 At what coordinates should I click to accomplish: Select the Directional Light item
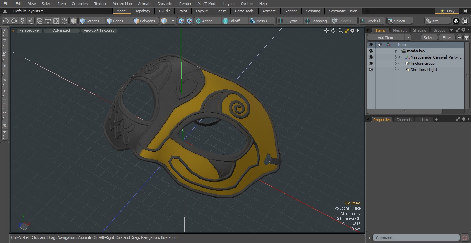pyautogui.click(x=423, y=70)
